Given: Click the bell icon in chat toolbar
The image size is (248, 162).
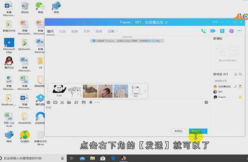Looking at the screenshot, I should [91, 103].
